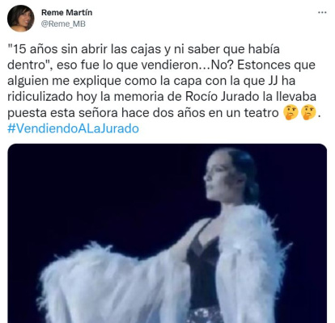This screenshot has height=323, width=335.
Task: Open the three-dot more options menu
Action: [322, 13]
